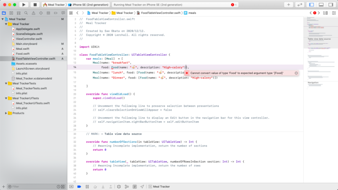The image size is (338, 190).
Task: Open the Issue navigator warning icon
Action: [33, 13]
